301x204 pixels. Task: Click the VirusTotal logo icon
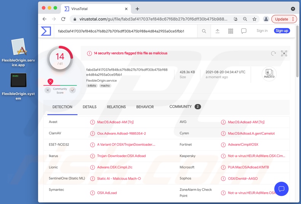click(46, 31)
